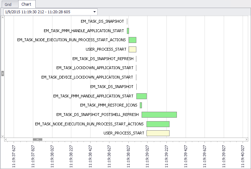Click the 11:19:38 827 time axis label

pos(128,156)
